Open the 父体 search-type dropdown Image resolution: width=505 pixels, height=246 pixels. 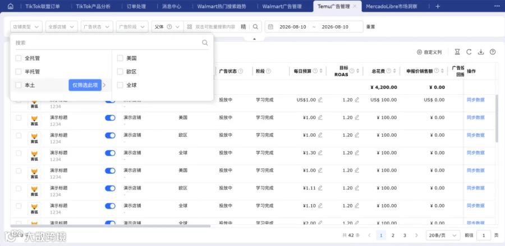point(167,27)
